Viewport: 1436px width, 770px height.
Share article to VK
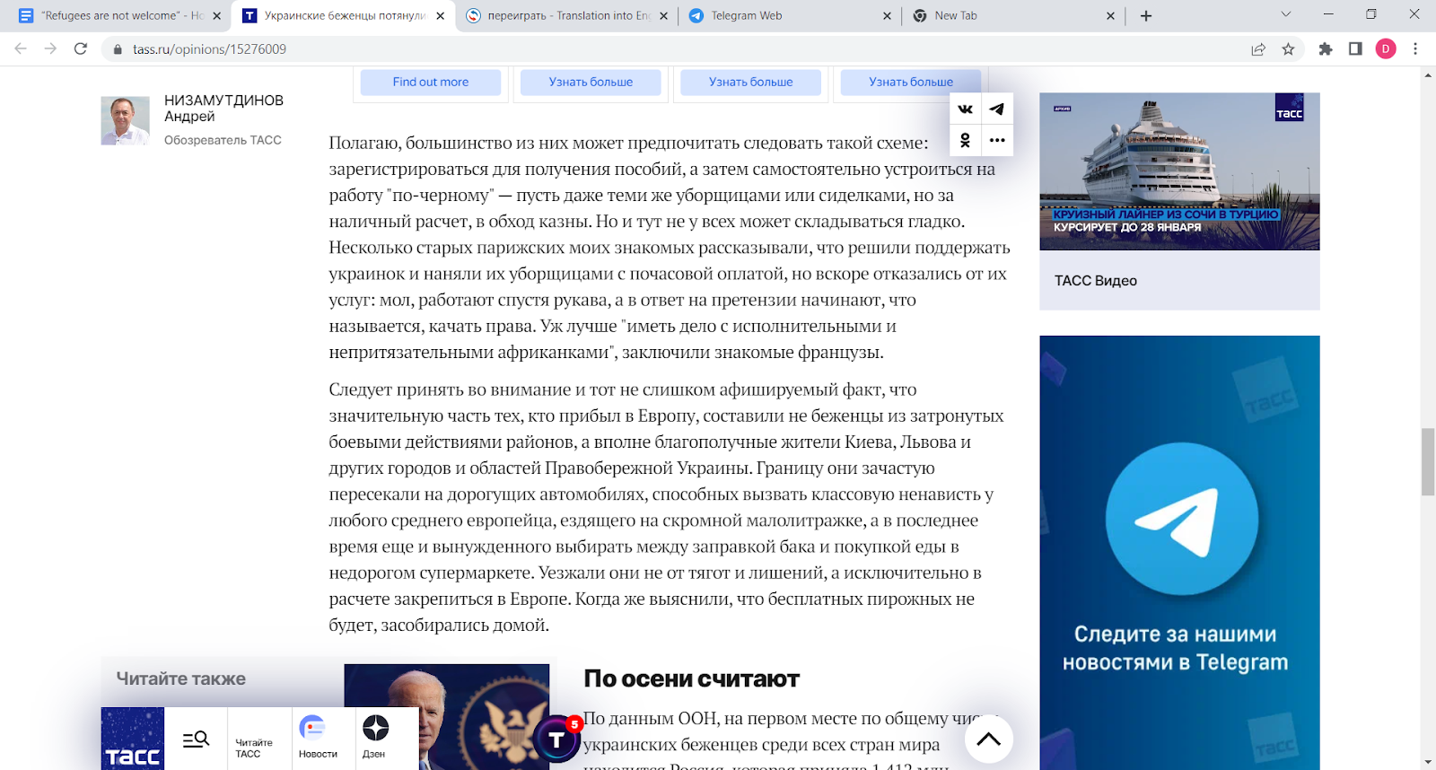pyautogui.click(x=965, y=109)
